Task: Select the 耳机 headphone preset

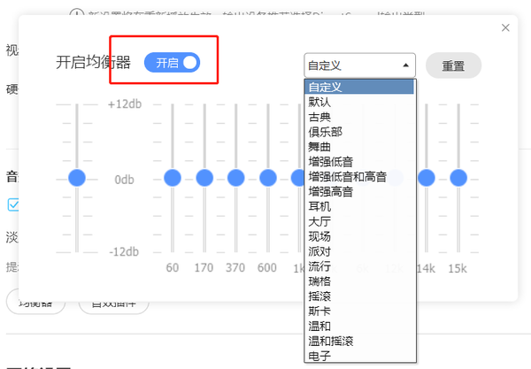Action: point(320,207)
